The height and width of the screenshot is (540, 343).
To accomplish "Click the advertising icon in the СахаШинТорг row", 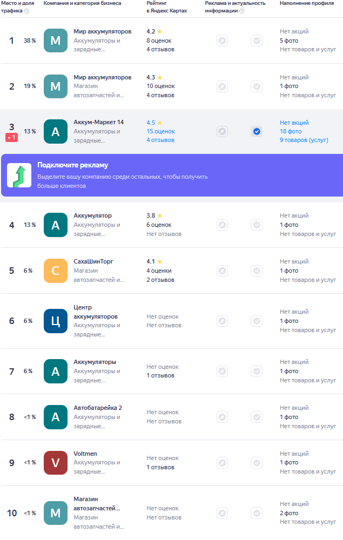I will click(223, 271).
